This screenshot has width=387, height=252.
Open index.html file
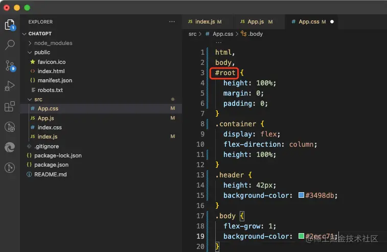51,72
